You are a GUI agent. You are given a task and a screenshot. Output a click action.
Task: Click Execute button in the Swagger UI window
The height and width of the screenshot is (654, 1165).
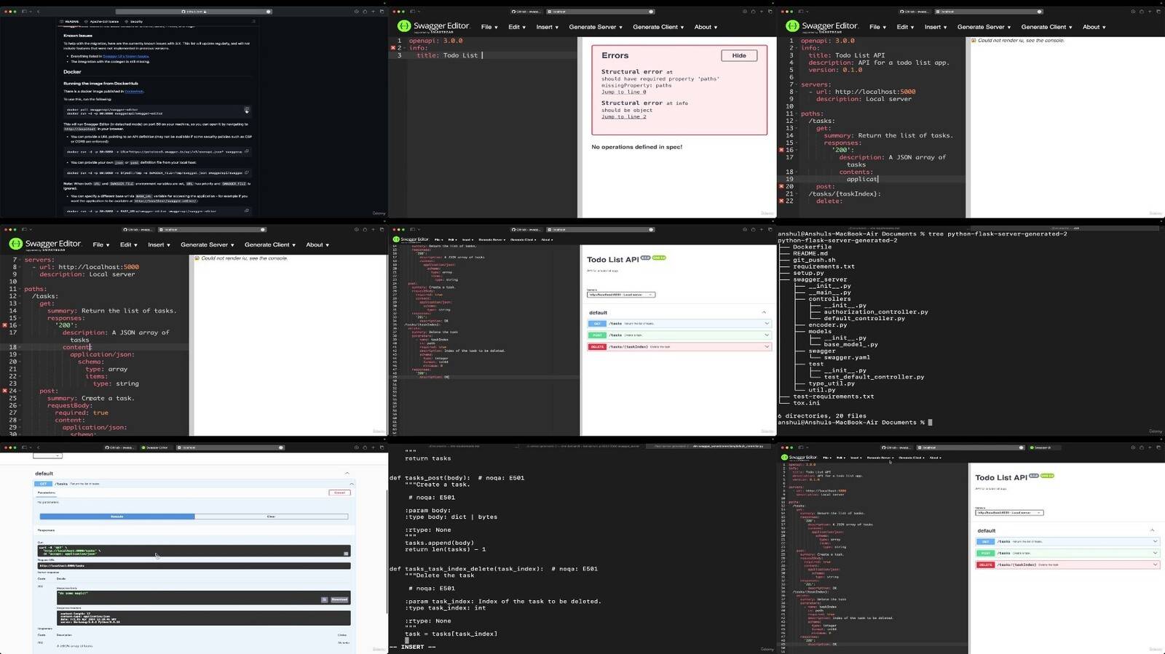click(x=116, y=517)
